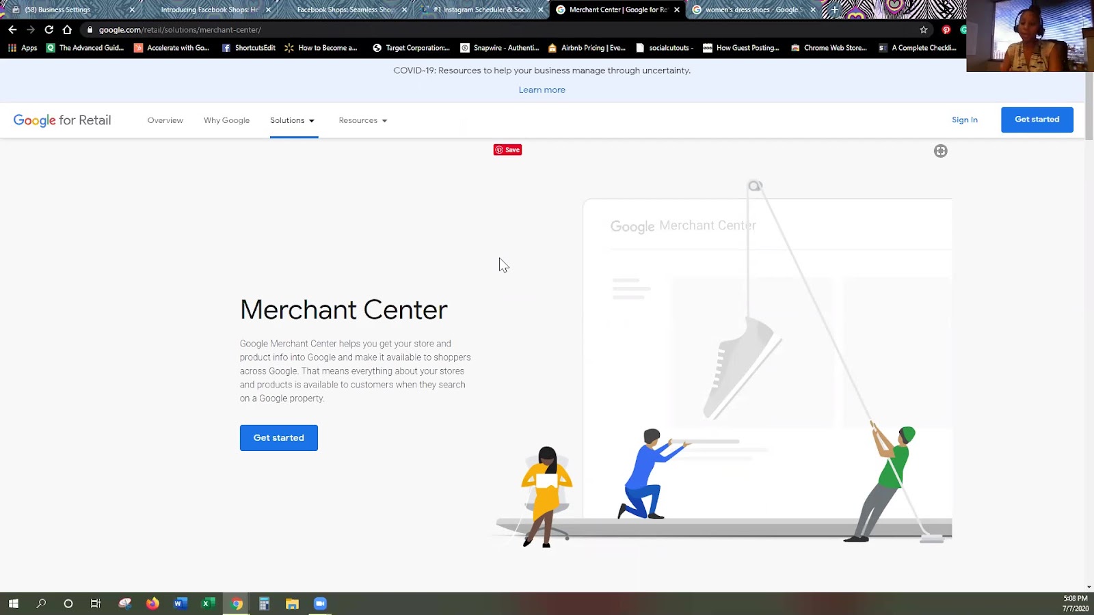Open the browser home page
This screenshot has width=1094, height=615.
coord(67,29)
